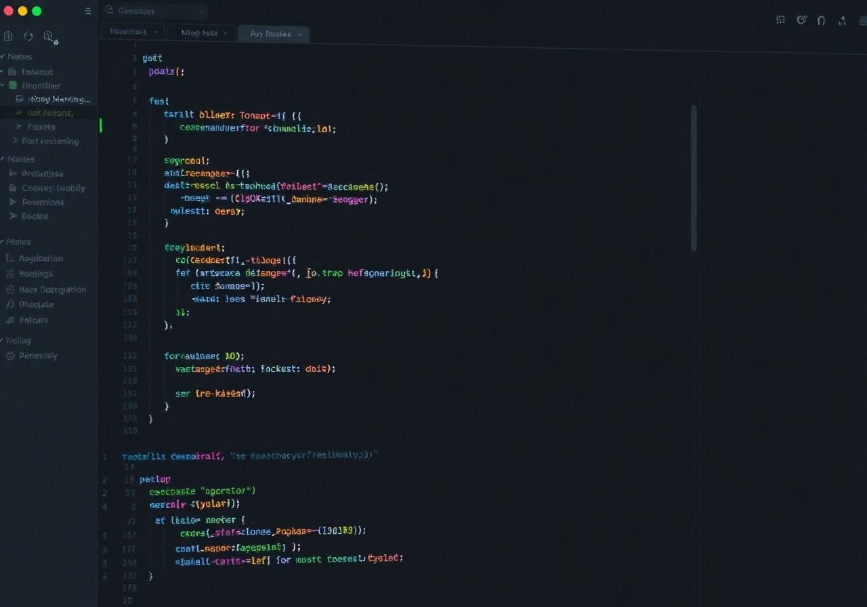Switch to the first editor tab
Image resolution: width=867 pixels, height=607 pixels.
133,32
